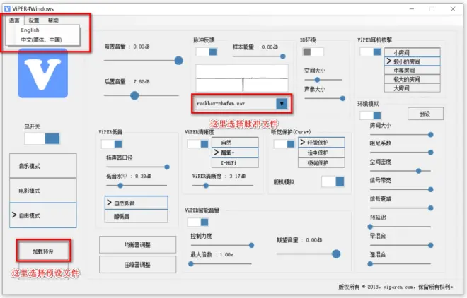Viewport: 467px width, 298px height.
Task: Select 适中保护 moderate protection
Action: click(x=321, y=153)
